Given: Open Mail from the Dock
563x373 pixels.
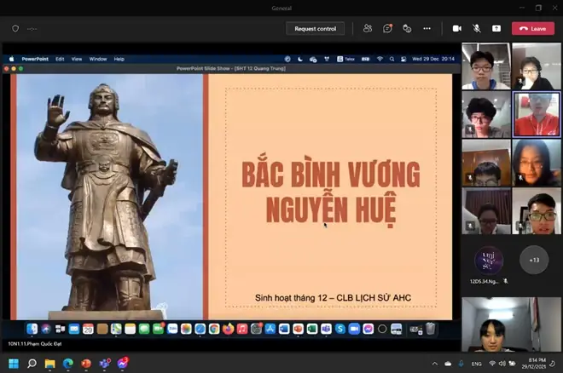Looking at the screenshot, I should [74, 329].
